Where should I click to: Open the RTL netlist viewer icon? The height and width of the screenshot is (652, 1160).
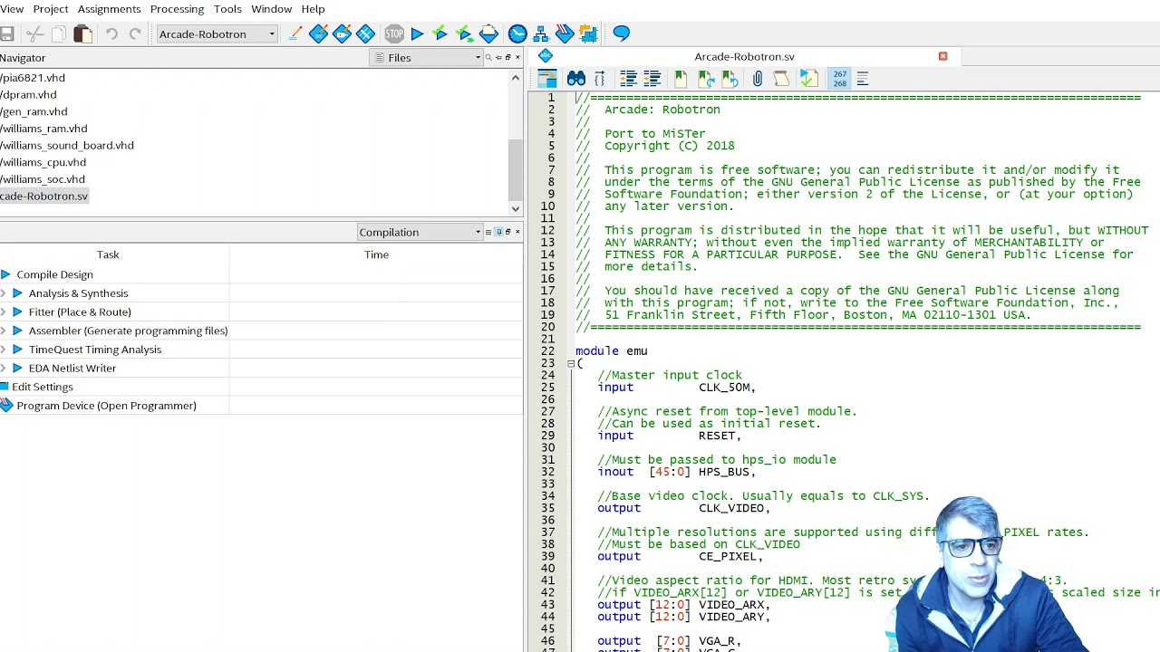(x=541, y=34)
